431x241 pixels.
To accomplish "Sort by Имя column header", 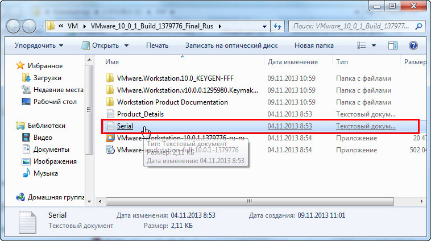I will point(112,62).
